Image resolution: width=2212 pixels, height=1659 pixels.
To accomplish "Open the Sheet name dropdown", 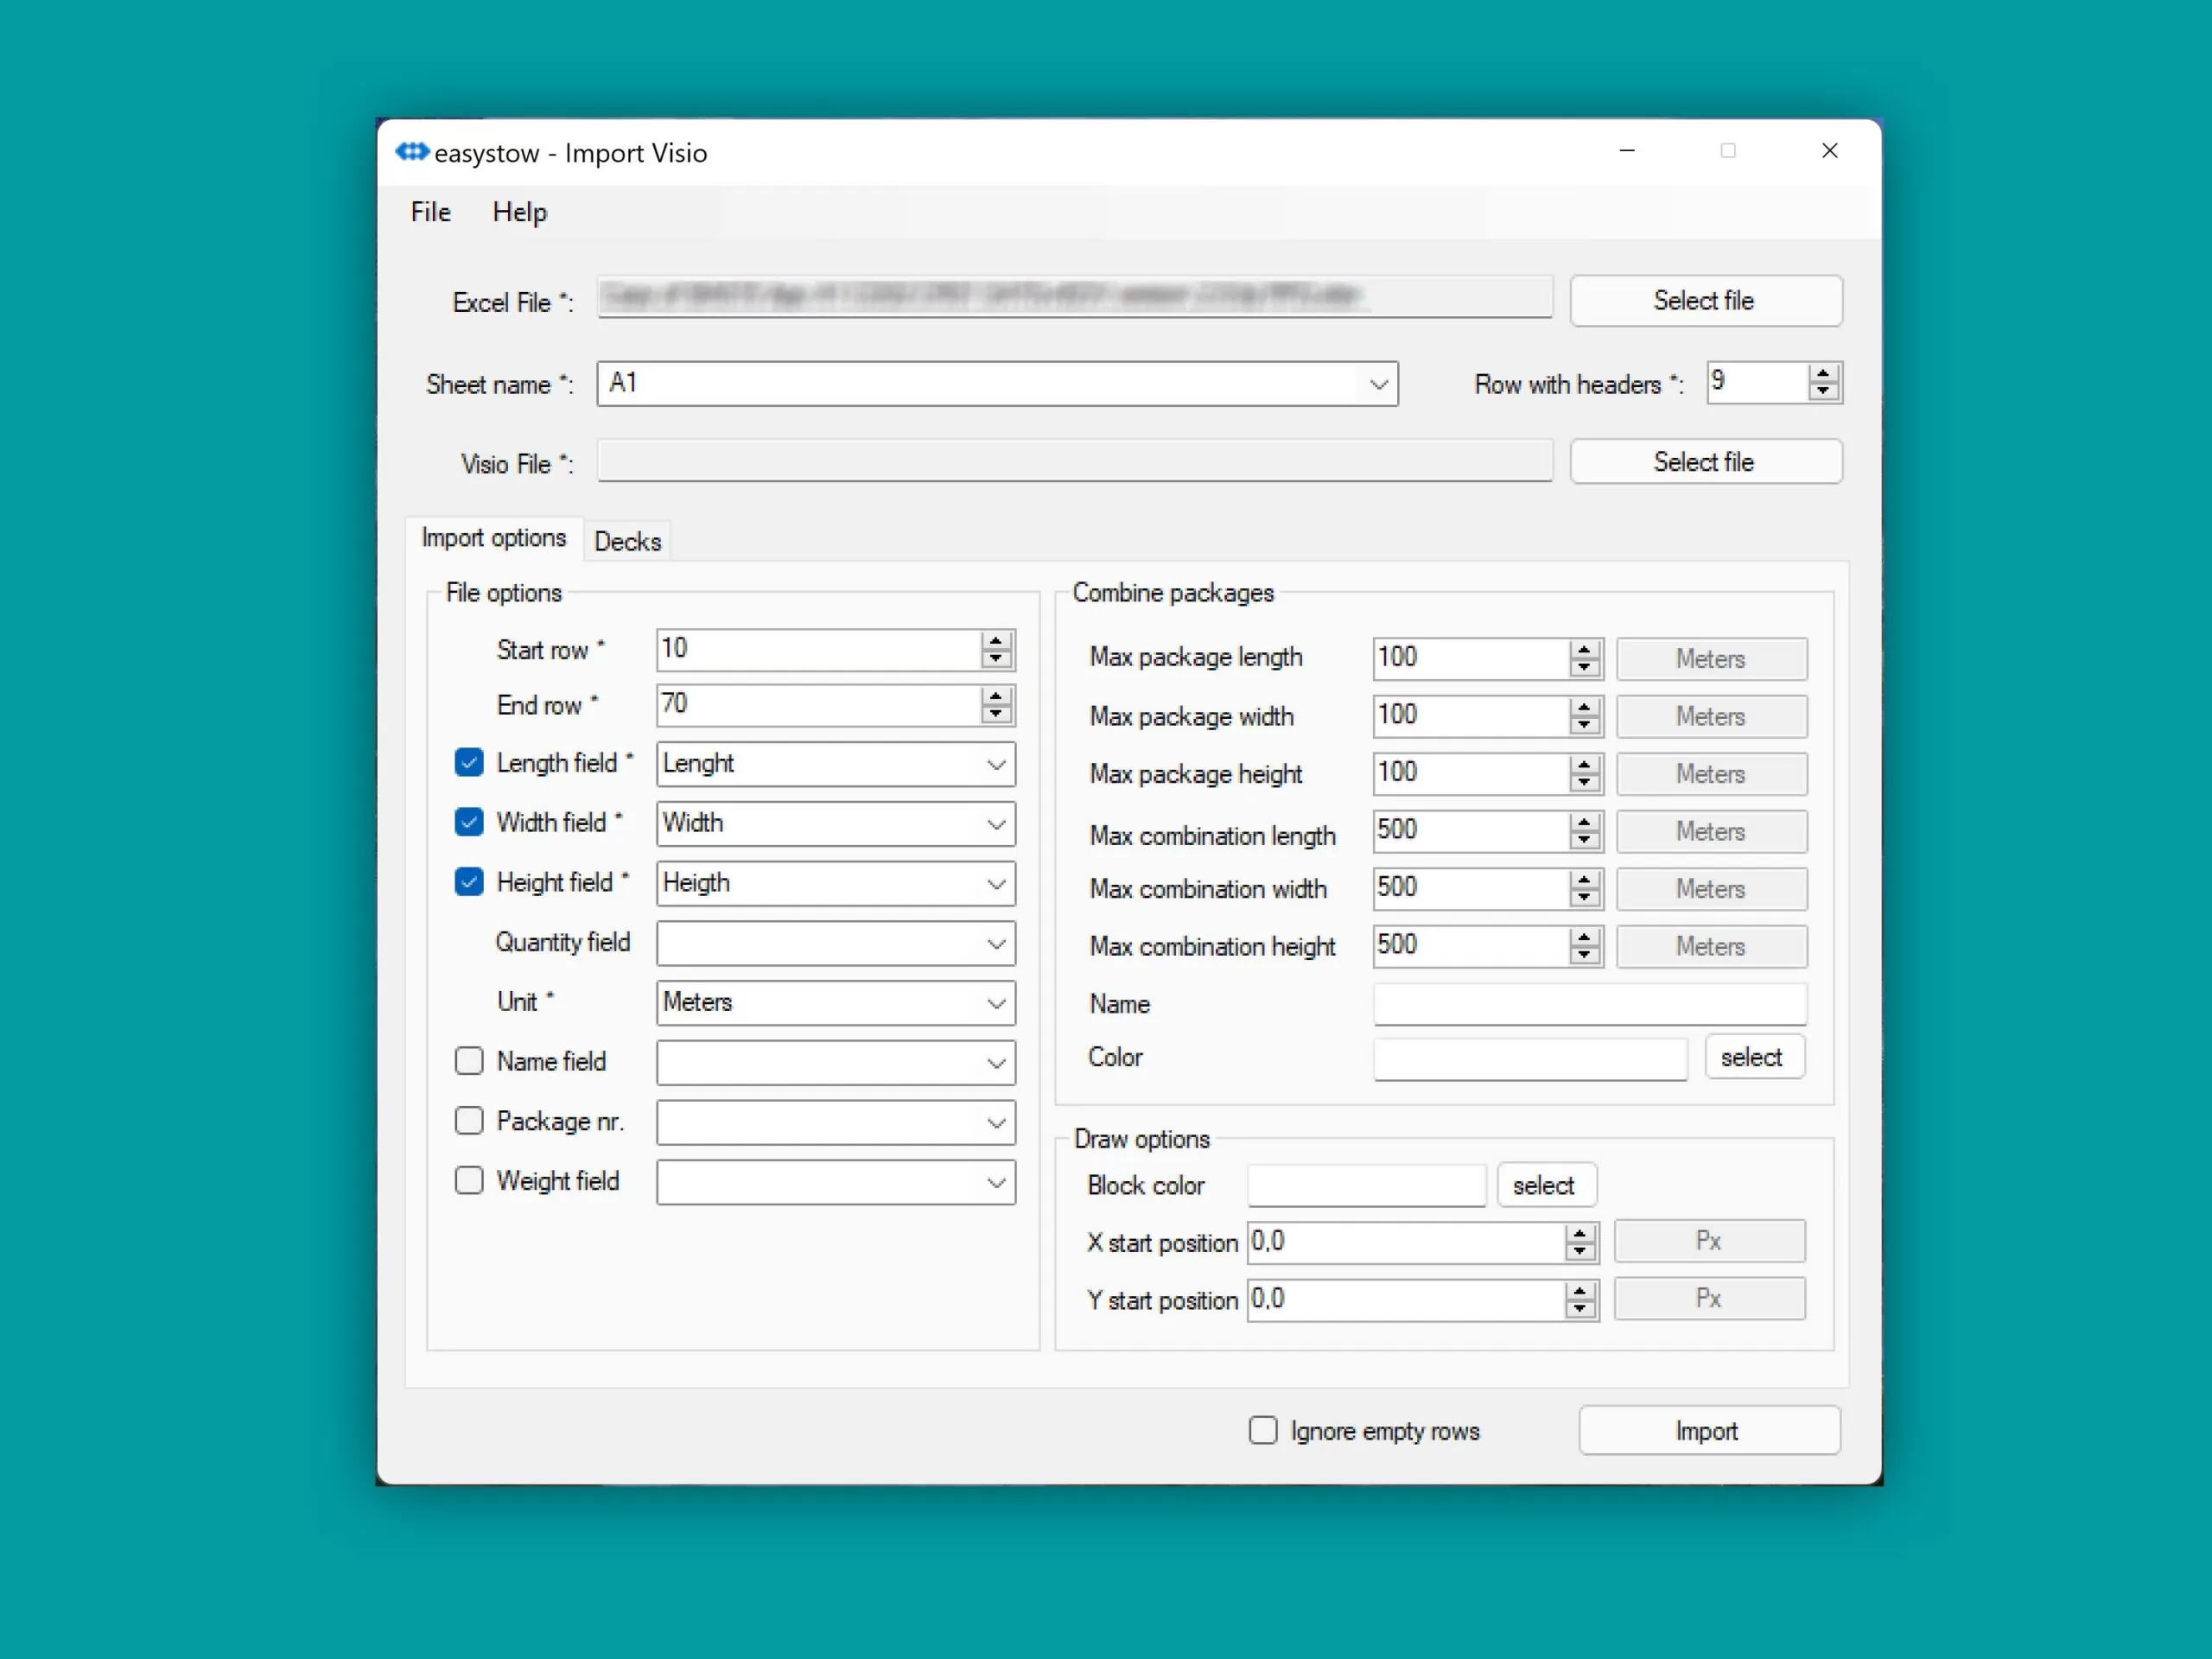I will (x=1378, y=385).
